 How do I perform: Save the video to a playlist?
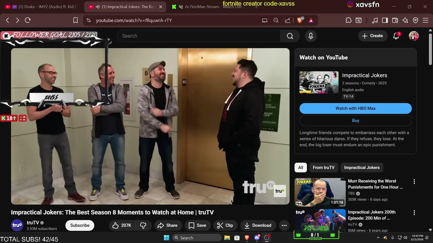coord(198,225)
